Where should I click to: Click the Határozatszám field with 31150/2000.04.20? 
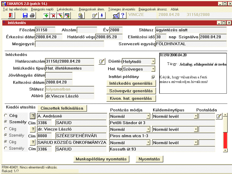point(70,61)
